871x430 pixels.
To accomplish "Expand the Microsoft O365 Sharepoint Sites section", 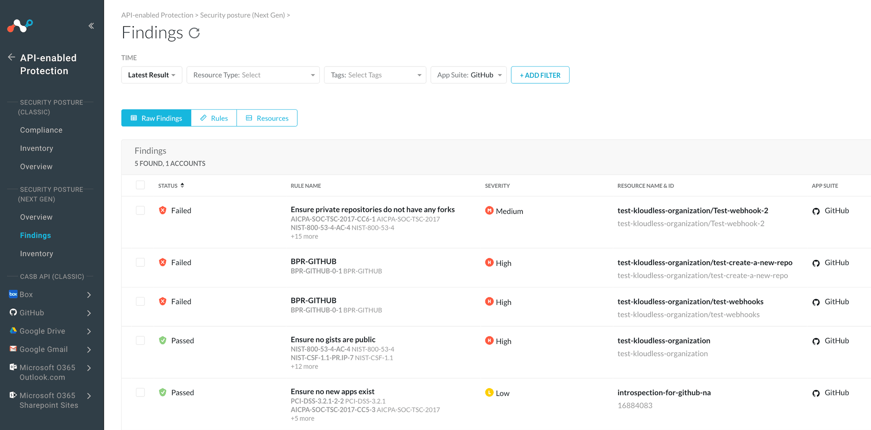I will tap(89, 396).
